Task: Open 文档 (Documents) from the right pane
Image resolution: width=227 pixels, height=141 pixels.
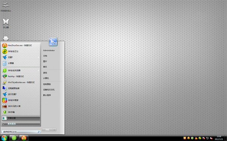Action: pos(45,56)
